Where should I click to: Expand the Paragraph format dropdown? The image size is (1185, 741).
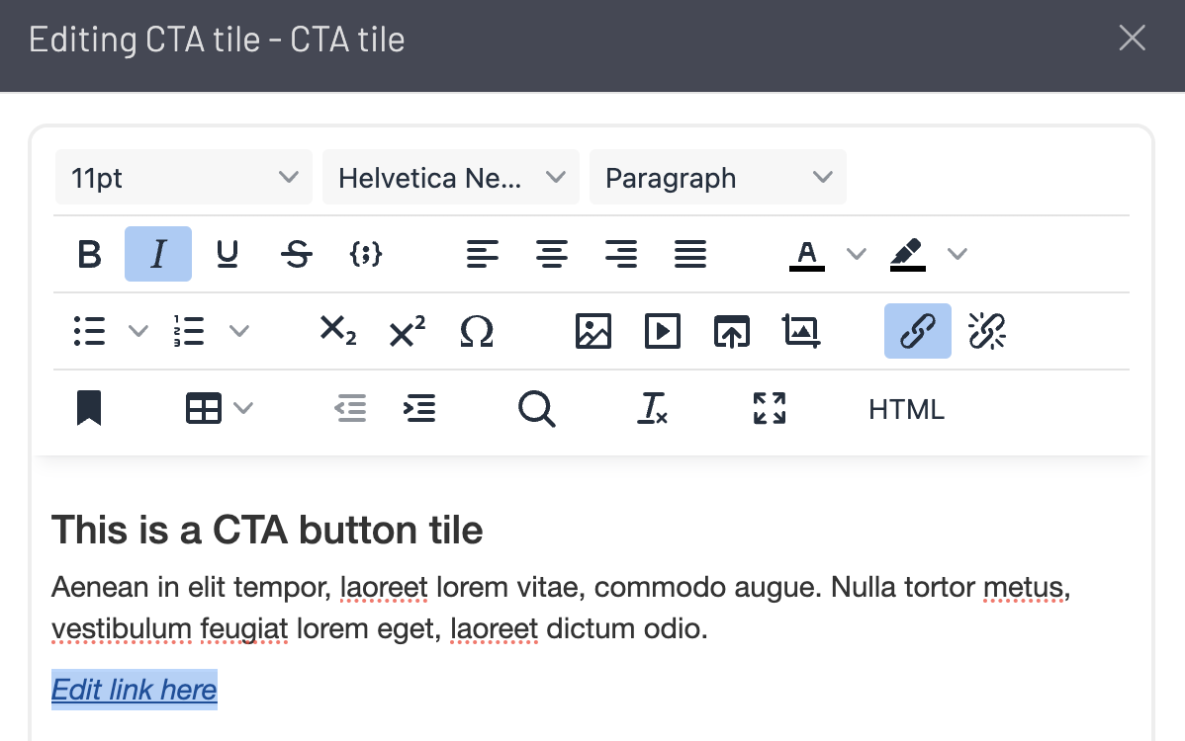coord(718,178)
